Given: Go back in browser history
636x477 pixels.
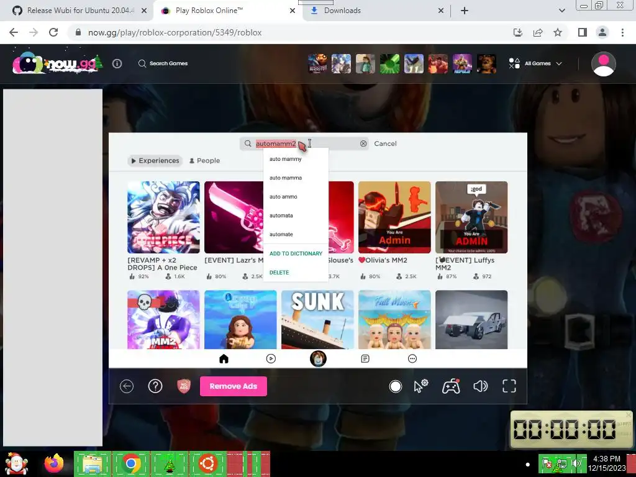Looking at the screenshot, I should click(x=14, y=32).
